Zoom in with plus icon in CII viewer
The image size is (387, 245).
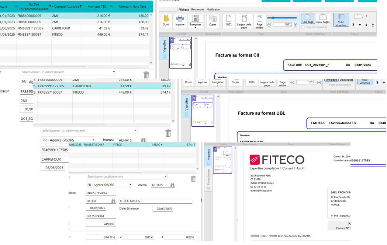click(x=296, y=25)
